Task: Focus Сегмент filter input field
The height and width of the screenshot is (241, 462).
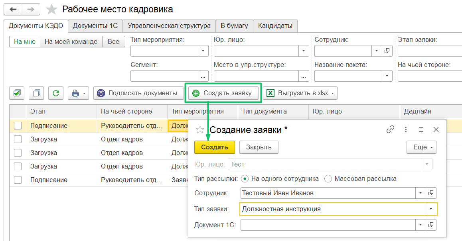Action: [164, 76]
